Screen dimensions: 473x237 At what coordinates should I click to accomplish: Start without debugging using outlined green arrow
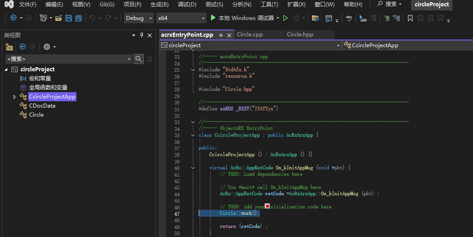click(x=285, y=18)
